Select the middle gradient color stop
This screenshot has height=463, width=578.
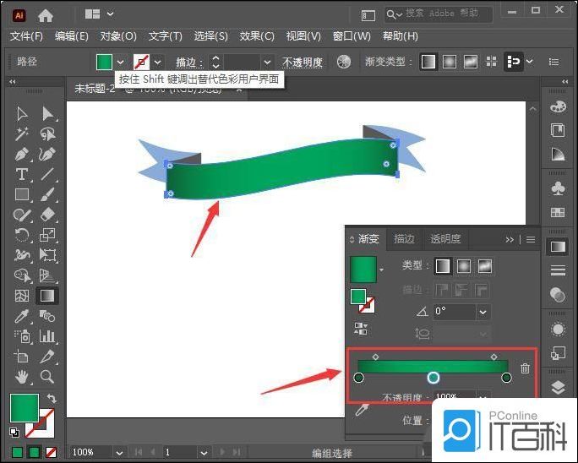click(x=433, y=377)
